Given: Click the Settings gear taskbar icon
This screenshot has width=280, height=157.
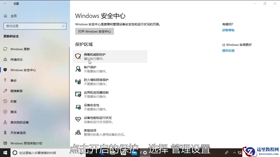Looking at the screenshot, I should tap(145, 153).
